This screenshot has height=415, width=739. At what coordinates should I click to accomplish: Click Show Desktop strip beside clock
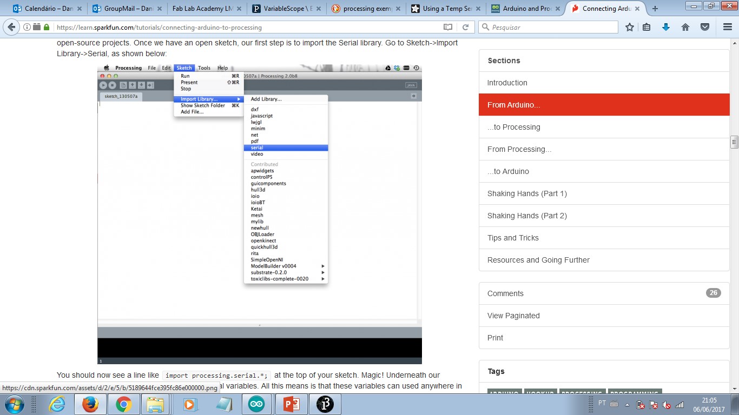[x=736, y=404]
